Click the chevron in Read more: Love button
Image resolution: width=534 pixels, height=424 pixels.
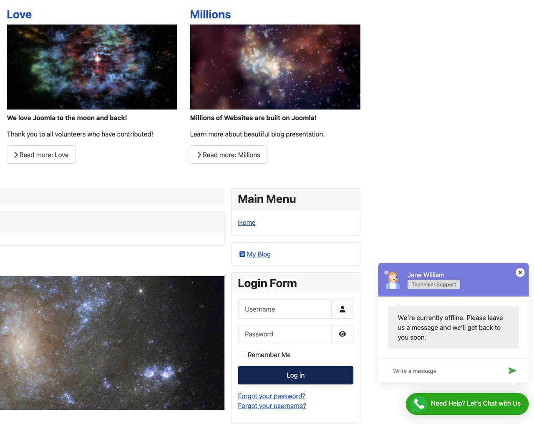pyautogui.click(x=16, y=155)
